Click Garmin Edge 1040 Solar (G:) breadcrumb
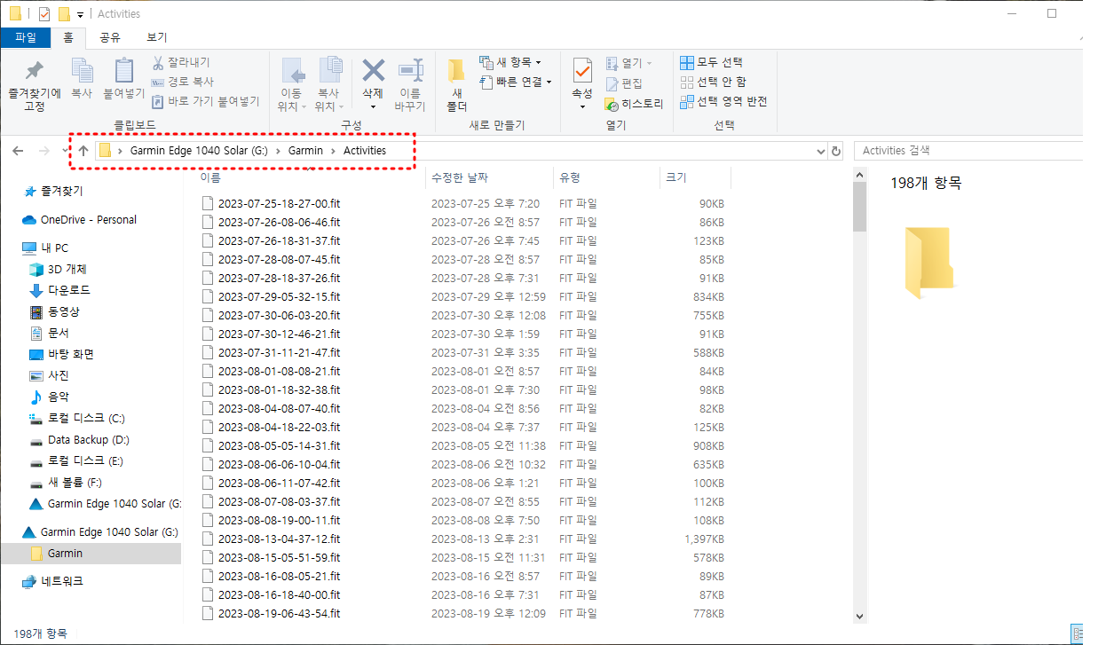Screen dimensions: 1114x645 click(x=199, y=151)
